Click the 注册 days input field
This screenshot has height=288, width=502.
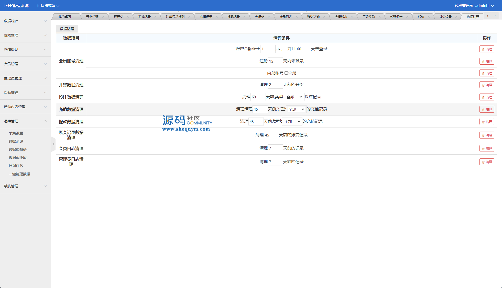tap(275, 61)
